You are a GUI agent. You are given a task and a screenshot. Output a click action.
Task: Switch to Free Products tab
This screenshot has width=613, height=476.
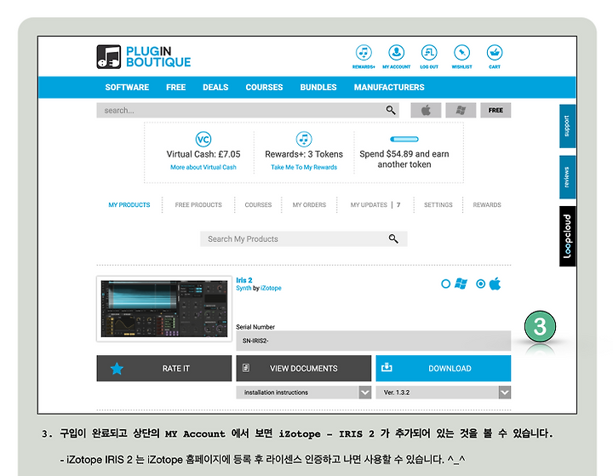(x=198, y=204)
